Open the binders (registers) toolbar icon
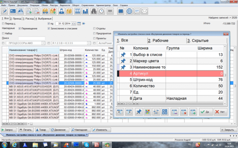The height and width of the screenshot is (148, 238). click(77, 11)
